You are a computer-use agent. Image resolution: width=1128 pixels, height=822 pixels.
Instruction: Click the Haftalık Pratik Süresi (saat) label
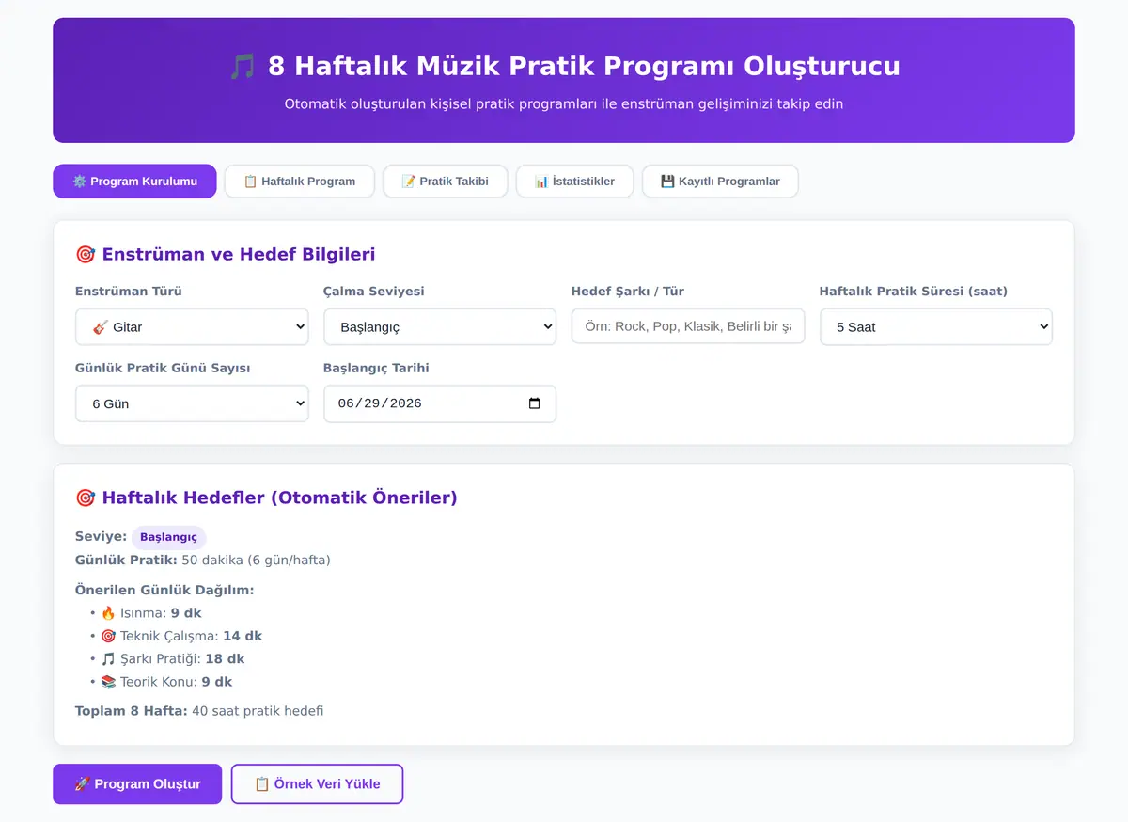914,292
